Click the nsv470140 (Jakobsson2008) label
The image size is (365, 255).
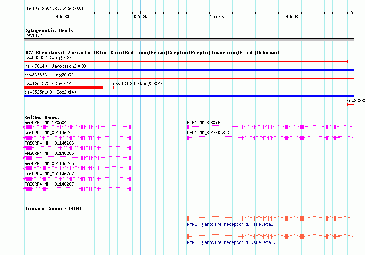pyautogui.click(x=55, y=66)
